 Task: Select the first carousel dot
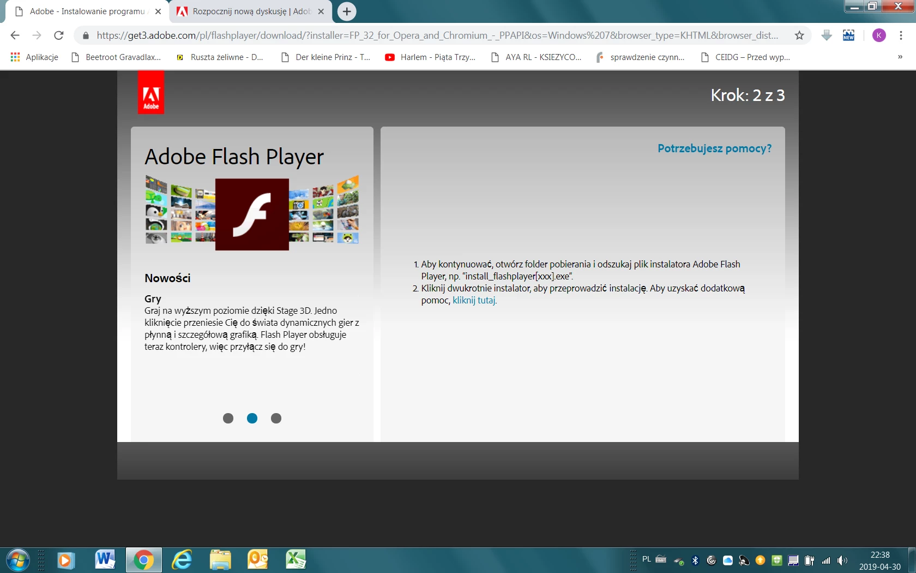pos(228,418)
